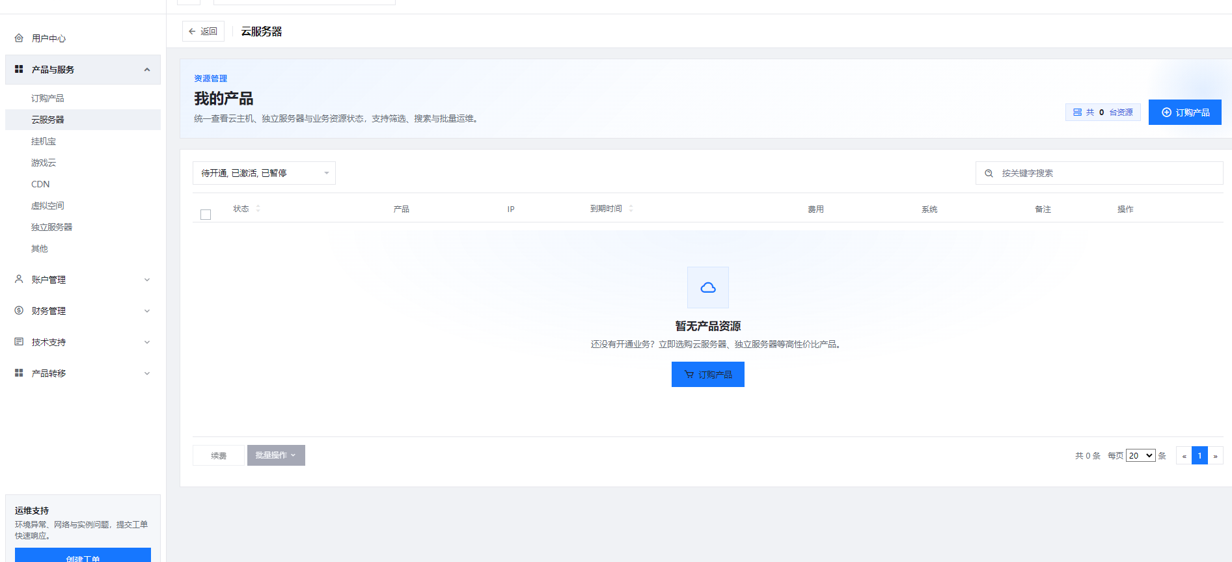Viewport: 1232px width, 562px height.
Task: Expand the 财务管理 chevron
Action: click(x=147, y=311)
